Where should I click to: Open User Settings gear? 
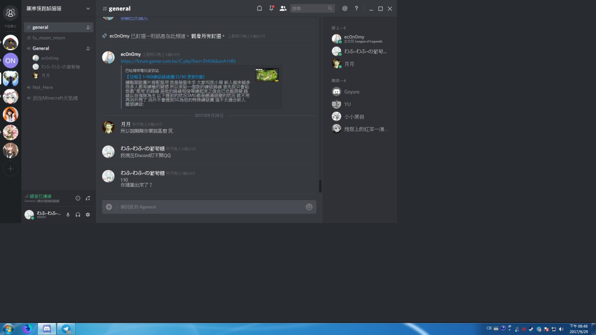pos(88,214)
